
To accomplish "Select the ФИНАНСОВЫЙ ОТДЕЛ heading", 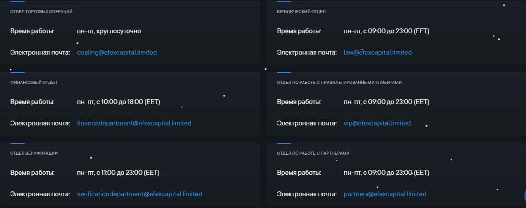I will tap(33, 82).
